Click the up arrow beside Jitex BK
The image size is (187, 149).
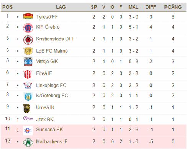pyautogui.click(x=18, y=120)
